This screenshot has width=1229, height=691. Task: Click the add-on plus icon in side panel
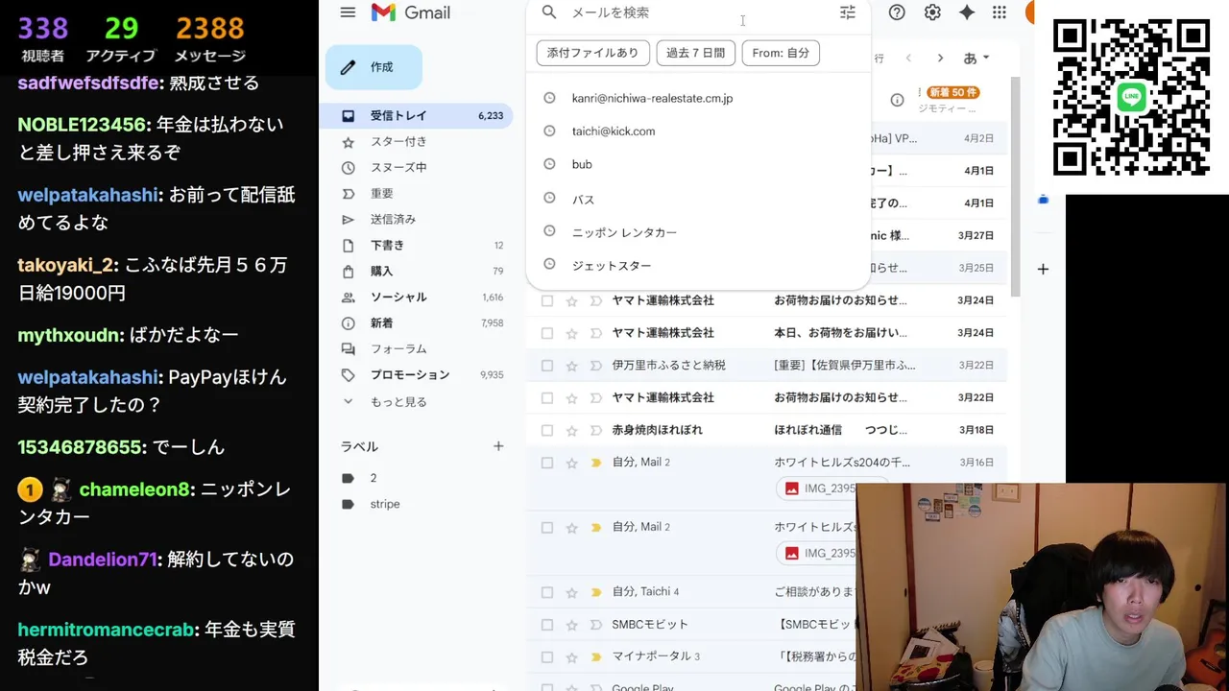point(1043,269)
